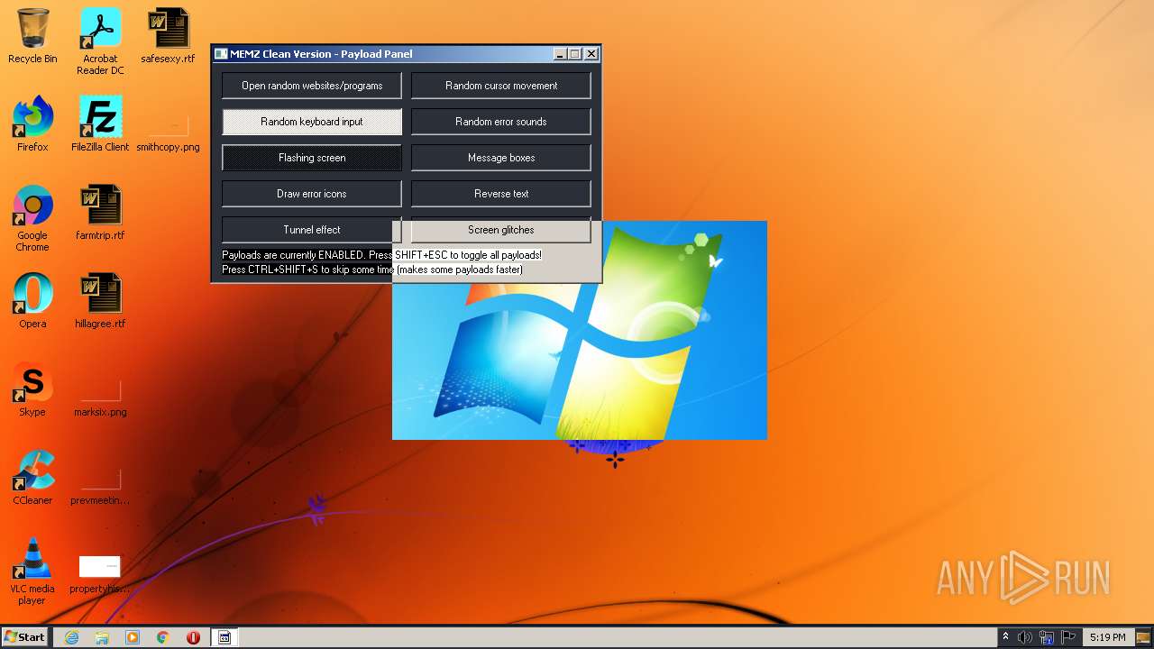
Task: Minimize the MEMZ Payload Panel window
Action: coord(559,54)
